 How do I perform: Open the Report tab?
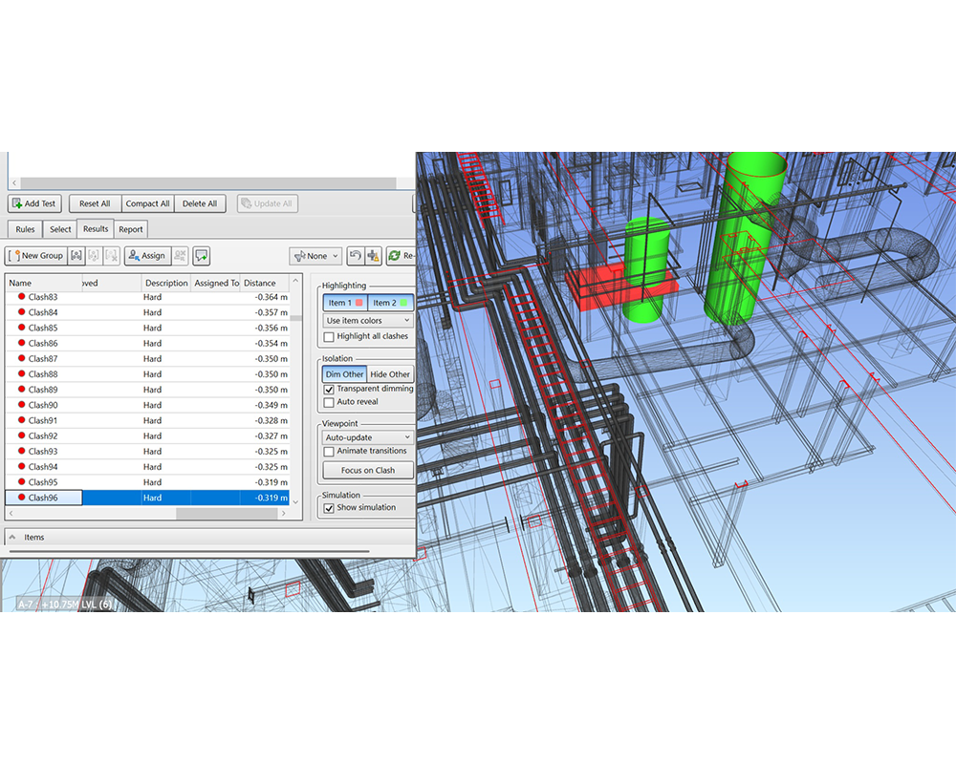click(x=130, y=229)
